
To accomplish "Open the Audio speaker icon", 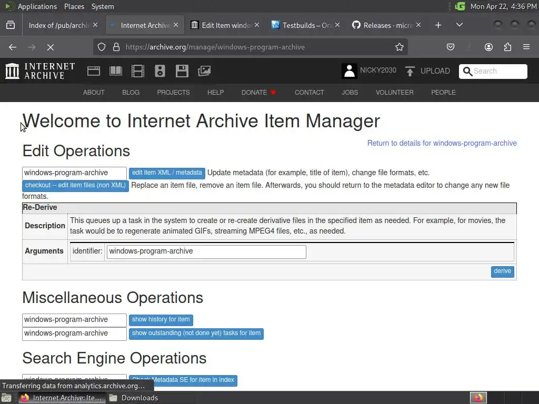I will tap(160, 71).
